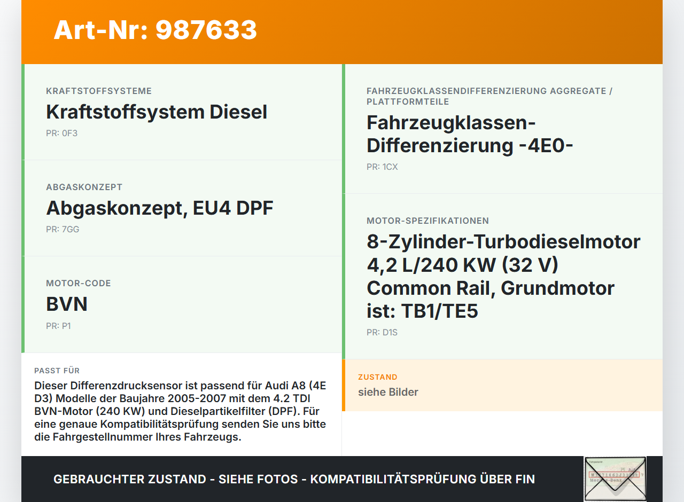Click the MOTOR-SPEZIFIKATIONEN section label
The width and height of the screenshot is (684, 502).
click(x=428, y=221)
